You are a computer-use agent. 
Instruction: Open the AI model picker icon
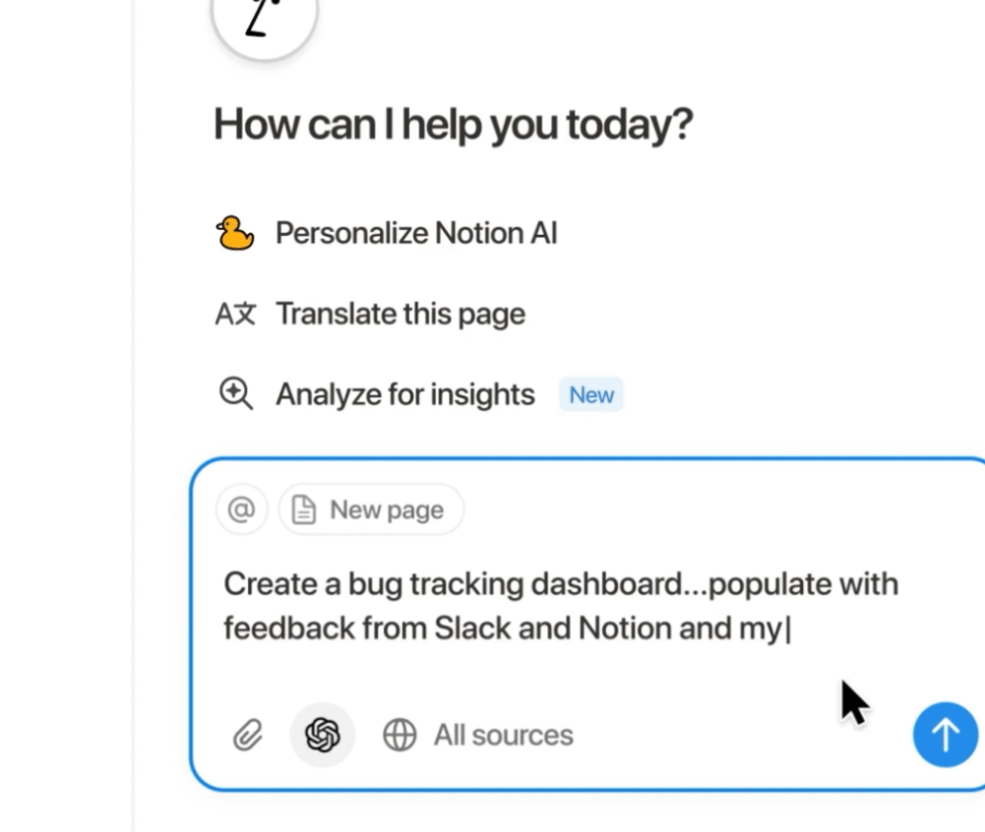pyautogui.click(x=322, y=736)
